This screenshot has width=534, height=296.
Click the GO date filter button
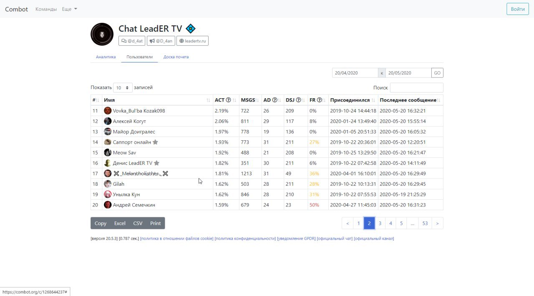point(437,73)
